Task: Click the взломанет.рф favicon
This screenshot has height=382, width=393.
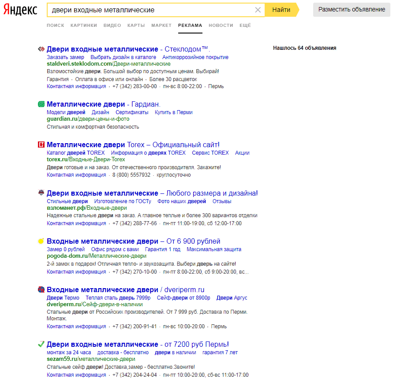Action: pos(41,193)
